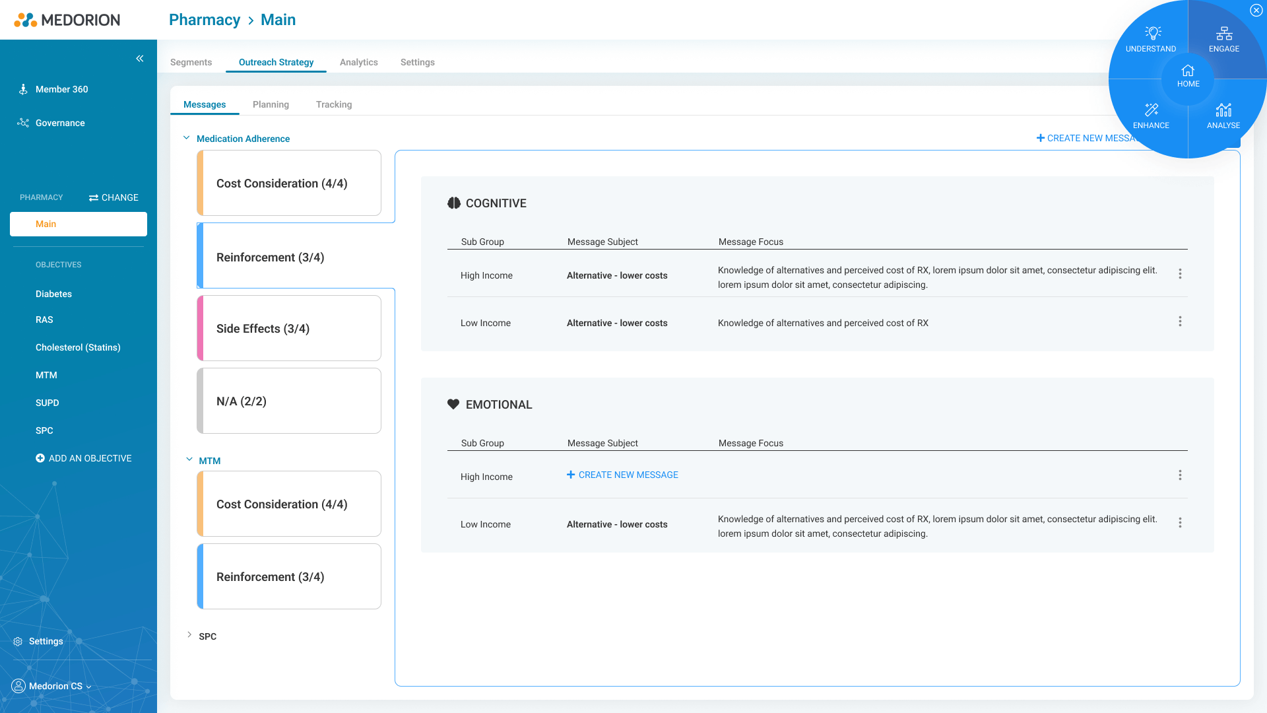Switch to the Planning sub-tab
Image resolution: width=1267 pixels, height=713 pixels.
pyautogui.click(x=271, y=104)
